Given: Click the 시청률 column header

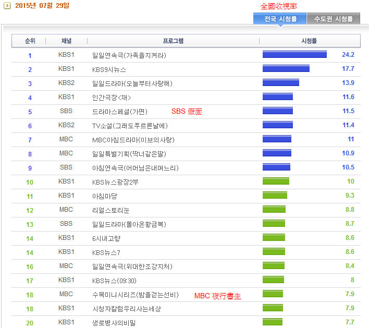Looking at the screenshot, I should point(309,41).
